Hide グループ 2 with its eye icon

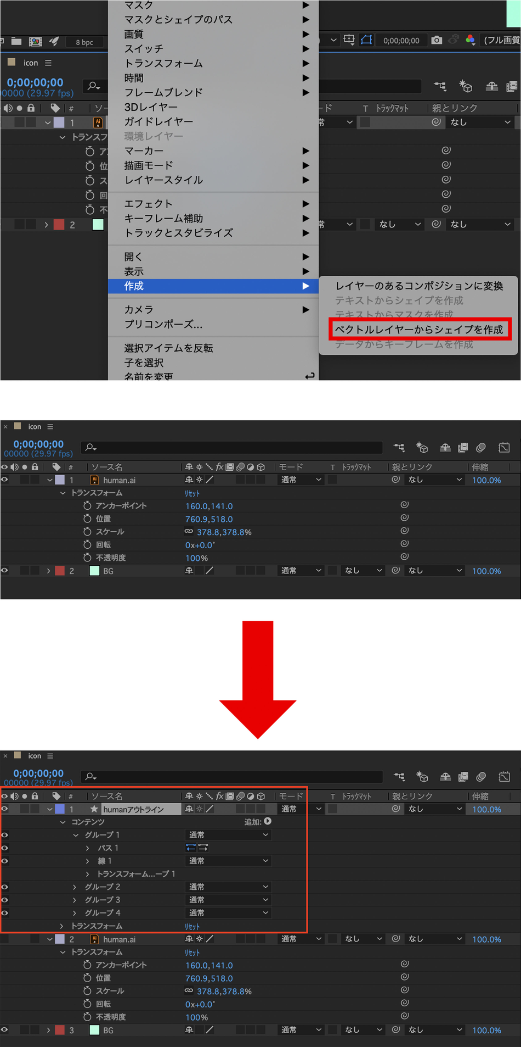click(5, 887)
